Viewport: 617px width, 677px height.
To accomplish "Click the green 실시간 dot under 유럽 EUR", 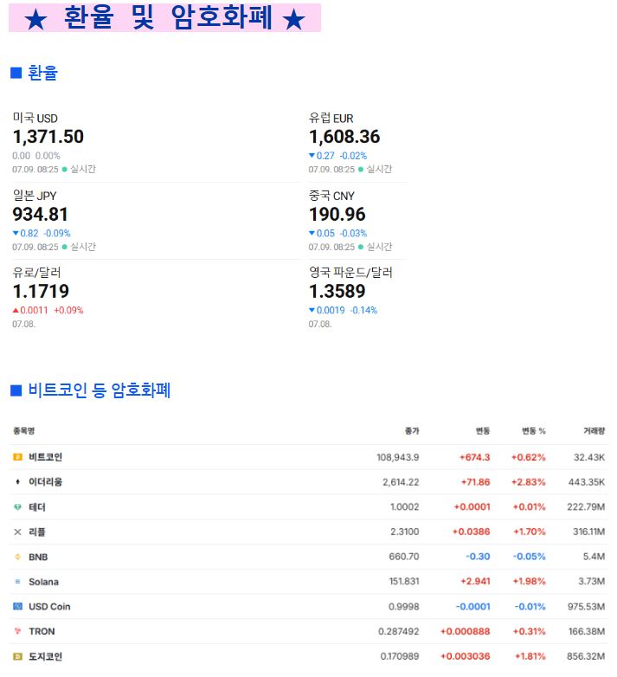I will click(x=361, y=170).
